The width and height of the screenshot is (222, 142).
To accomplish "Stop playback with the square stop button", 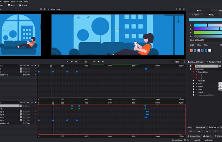I will tap(98, 62).
